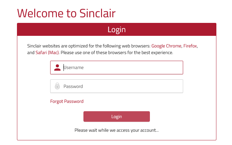Follow the Firefox browser link
This screenshot has height=145, width=232.
190,46
